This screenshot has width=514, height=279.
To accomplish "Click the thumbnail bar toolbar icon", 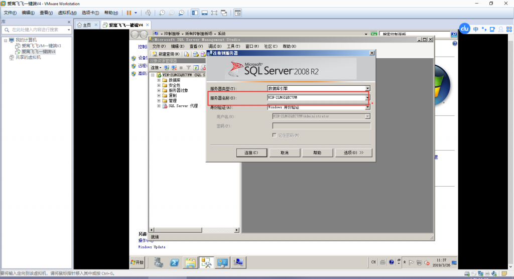I will coord(205,13).
